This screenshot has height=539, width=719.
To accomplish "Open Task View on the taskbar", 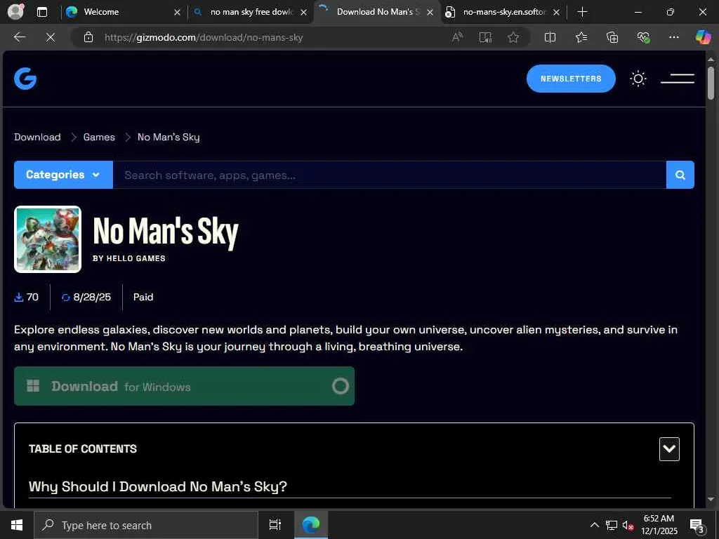I will [x=275, y=525].
